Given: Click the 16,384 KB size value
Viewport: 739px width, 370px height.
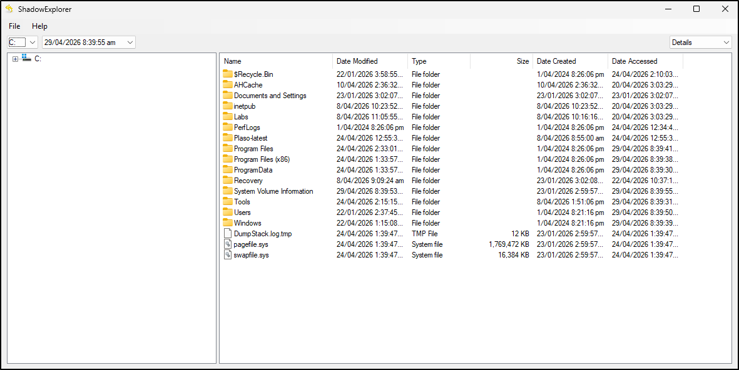Looking at the screenshot, I should (x=513, y=254).
